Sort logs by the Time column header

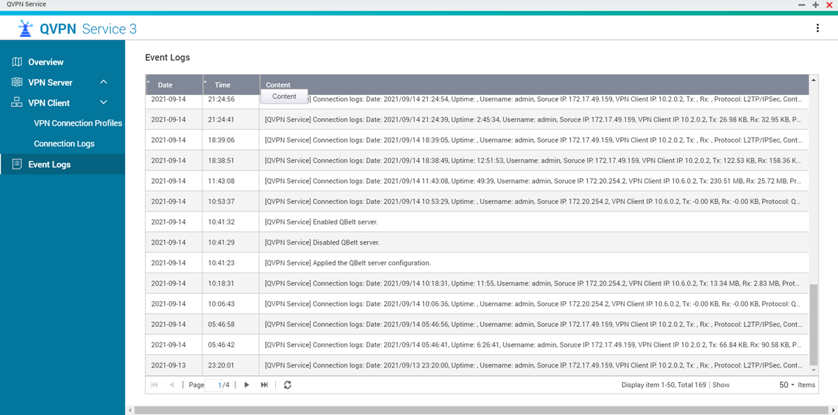click(231, 85)
